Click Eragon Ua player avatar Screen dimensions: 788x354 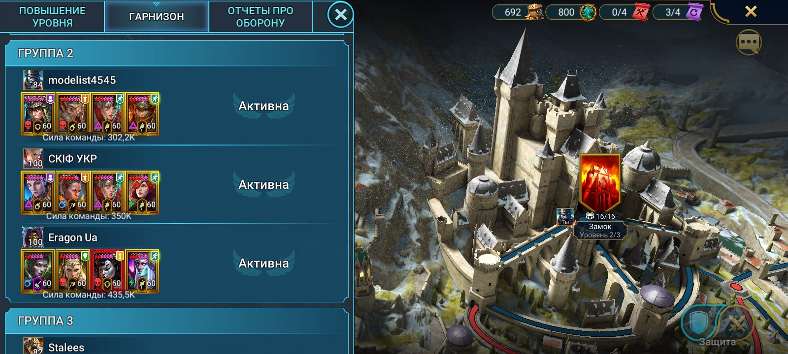point(33,237)
